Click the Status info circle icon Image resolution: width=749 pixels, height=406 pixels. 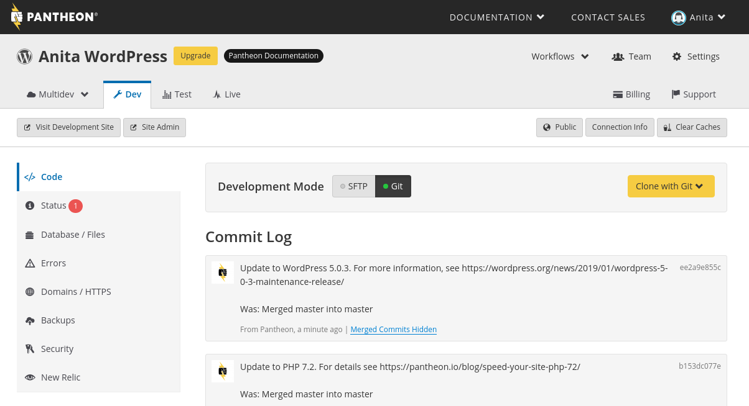coord(29,205)
